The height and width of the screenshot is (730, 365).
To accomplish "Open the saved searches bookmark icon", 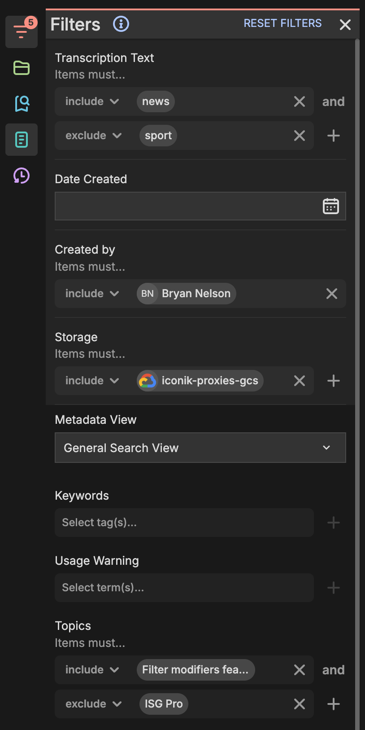I will click(22, 104).
